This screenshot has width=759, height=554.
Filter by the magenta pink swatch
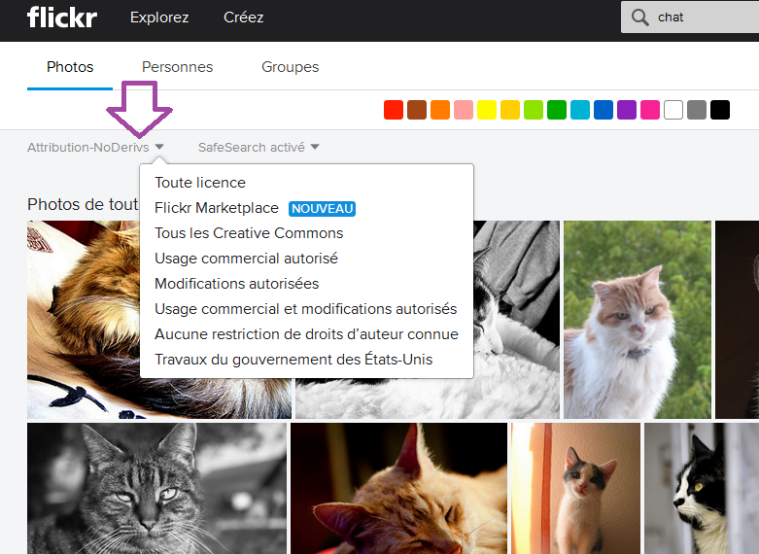click(x=650, y=110)
